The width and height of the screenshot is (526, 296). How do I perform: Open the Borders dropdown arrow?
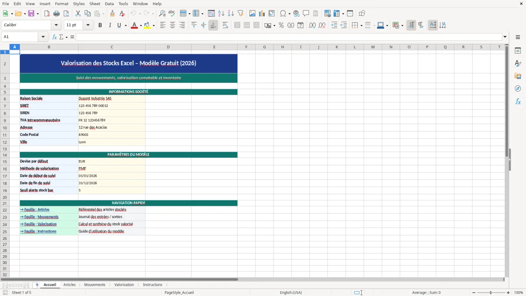(x=361, y=25)
